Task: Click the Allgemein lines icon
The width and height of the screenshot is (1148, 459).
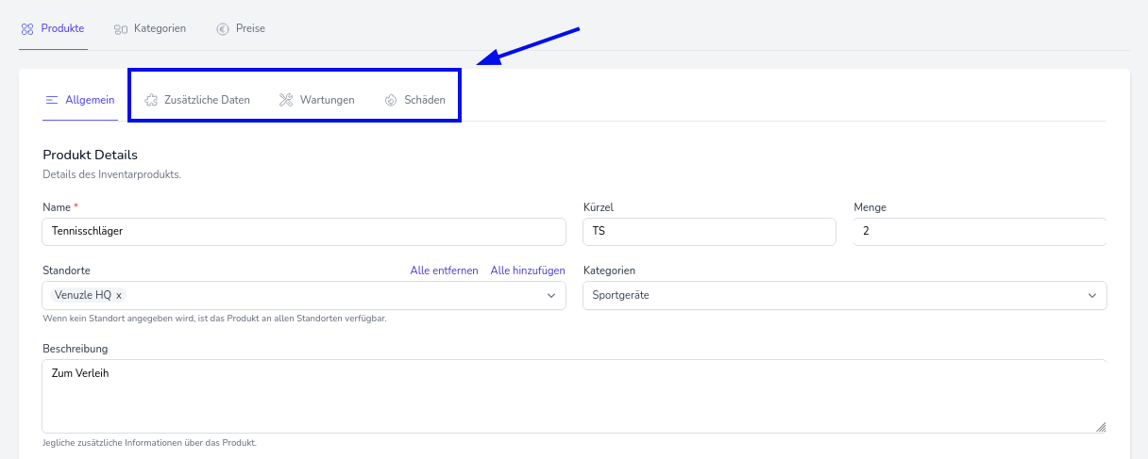Action: pos(52,100)
